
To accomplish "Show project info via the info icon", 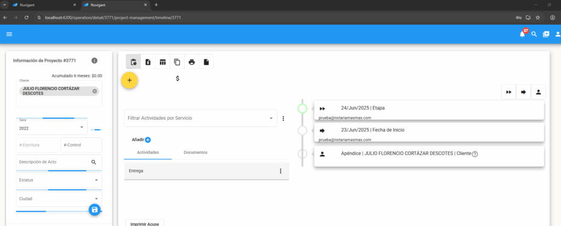I will pyautogui.click(x=94, y=60).
